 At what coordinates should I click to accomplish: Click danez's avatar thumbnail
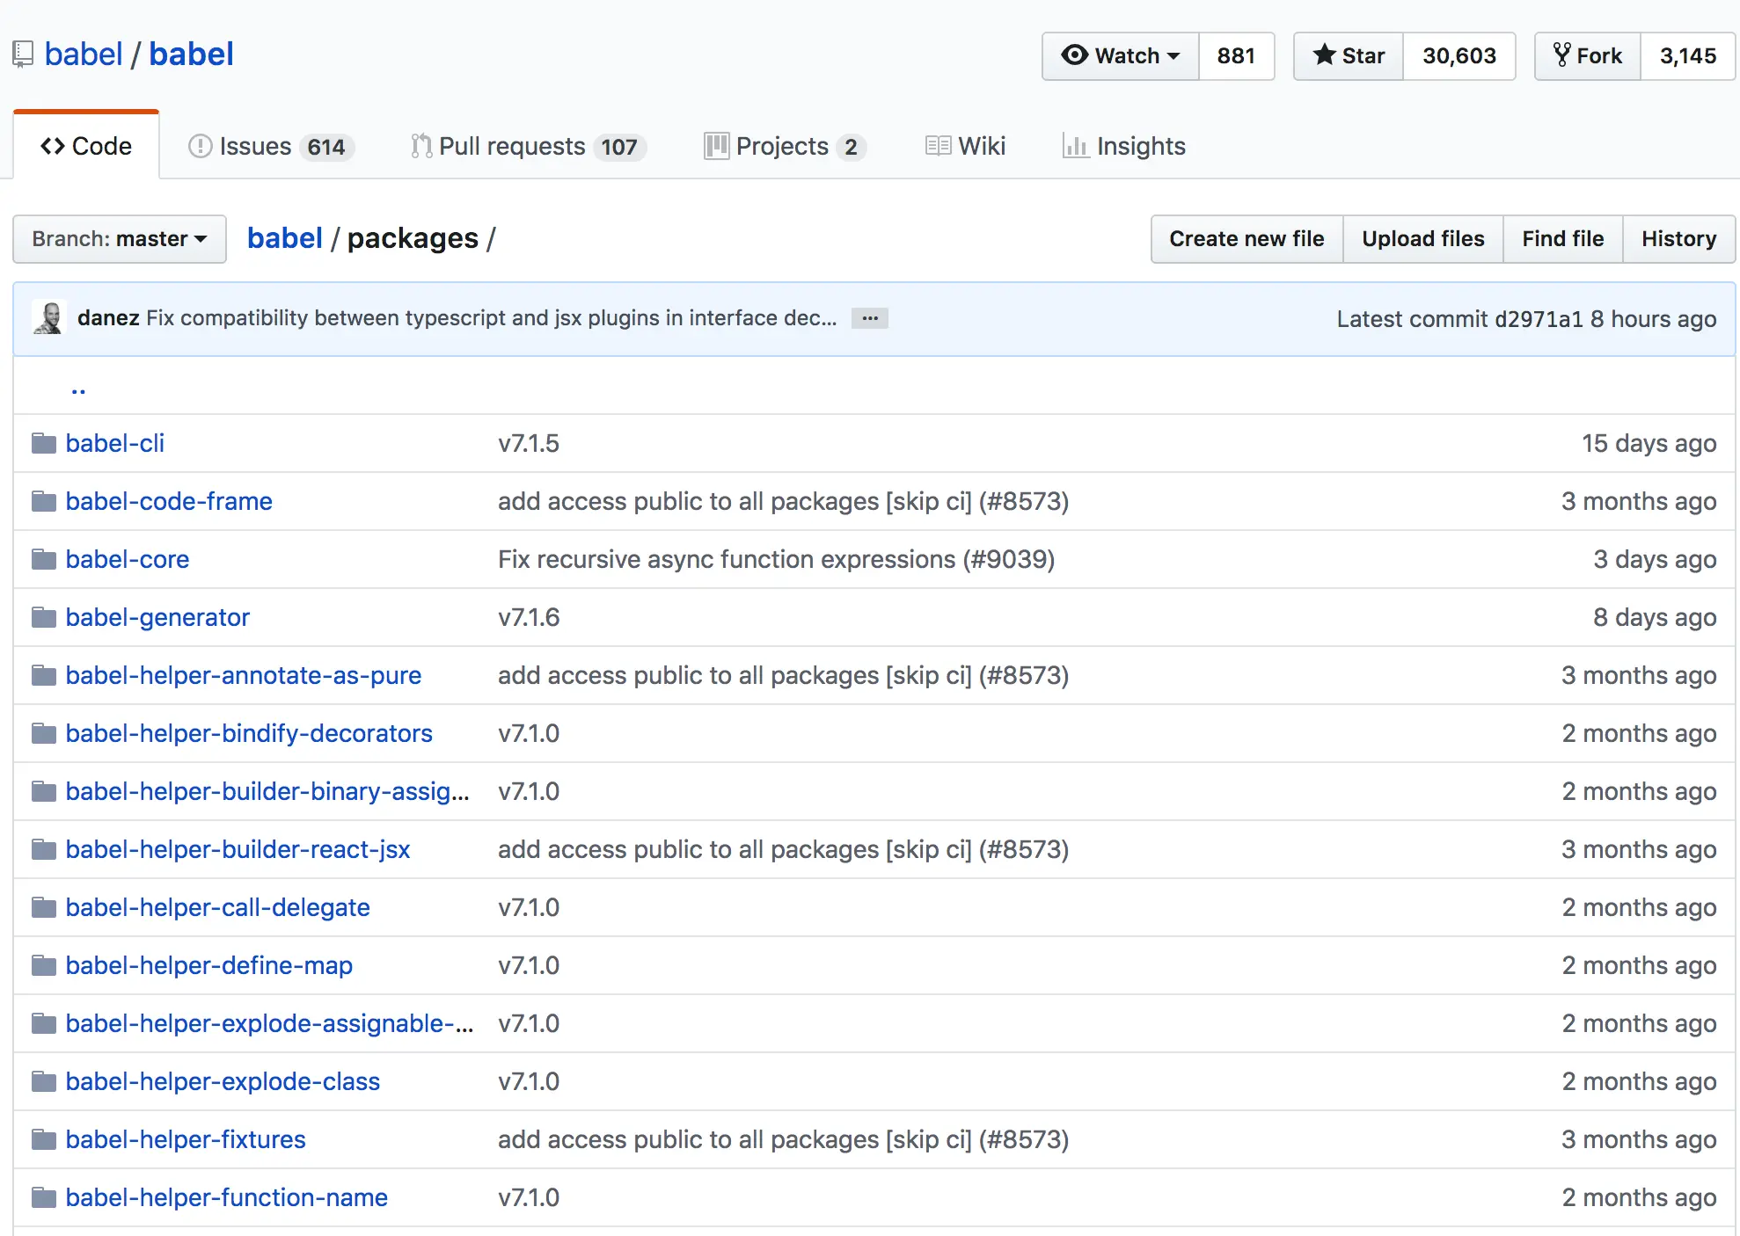click(x=49, y=318)
